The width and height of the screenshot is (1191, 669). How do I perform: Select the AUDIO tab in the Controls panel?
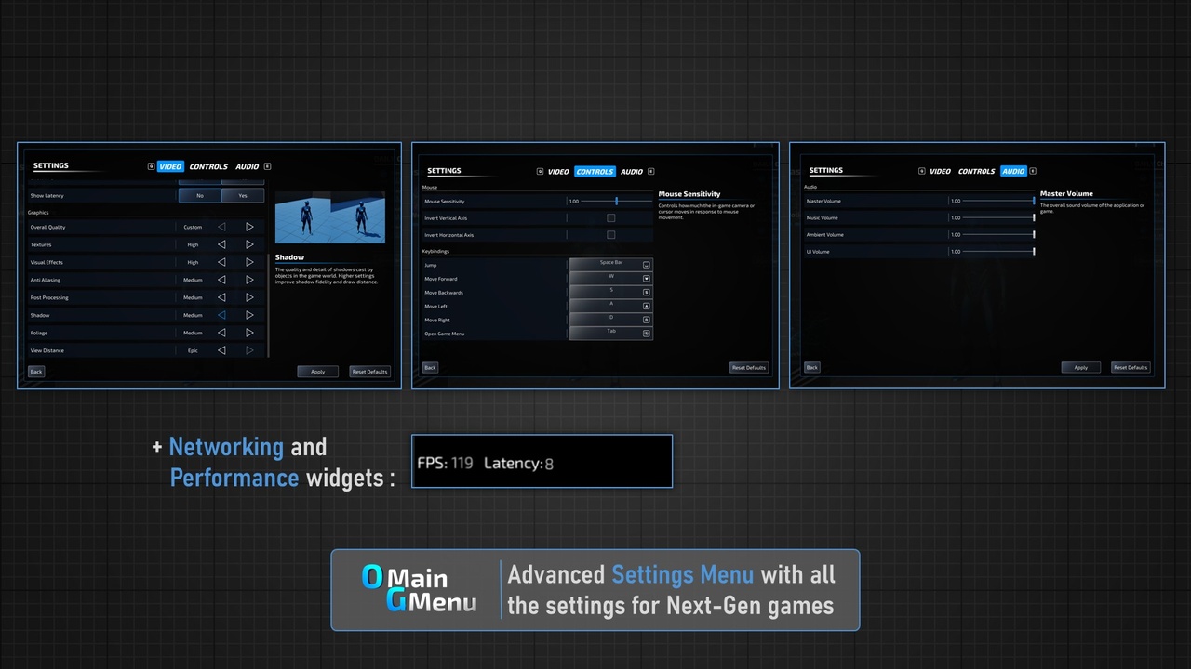631,171
